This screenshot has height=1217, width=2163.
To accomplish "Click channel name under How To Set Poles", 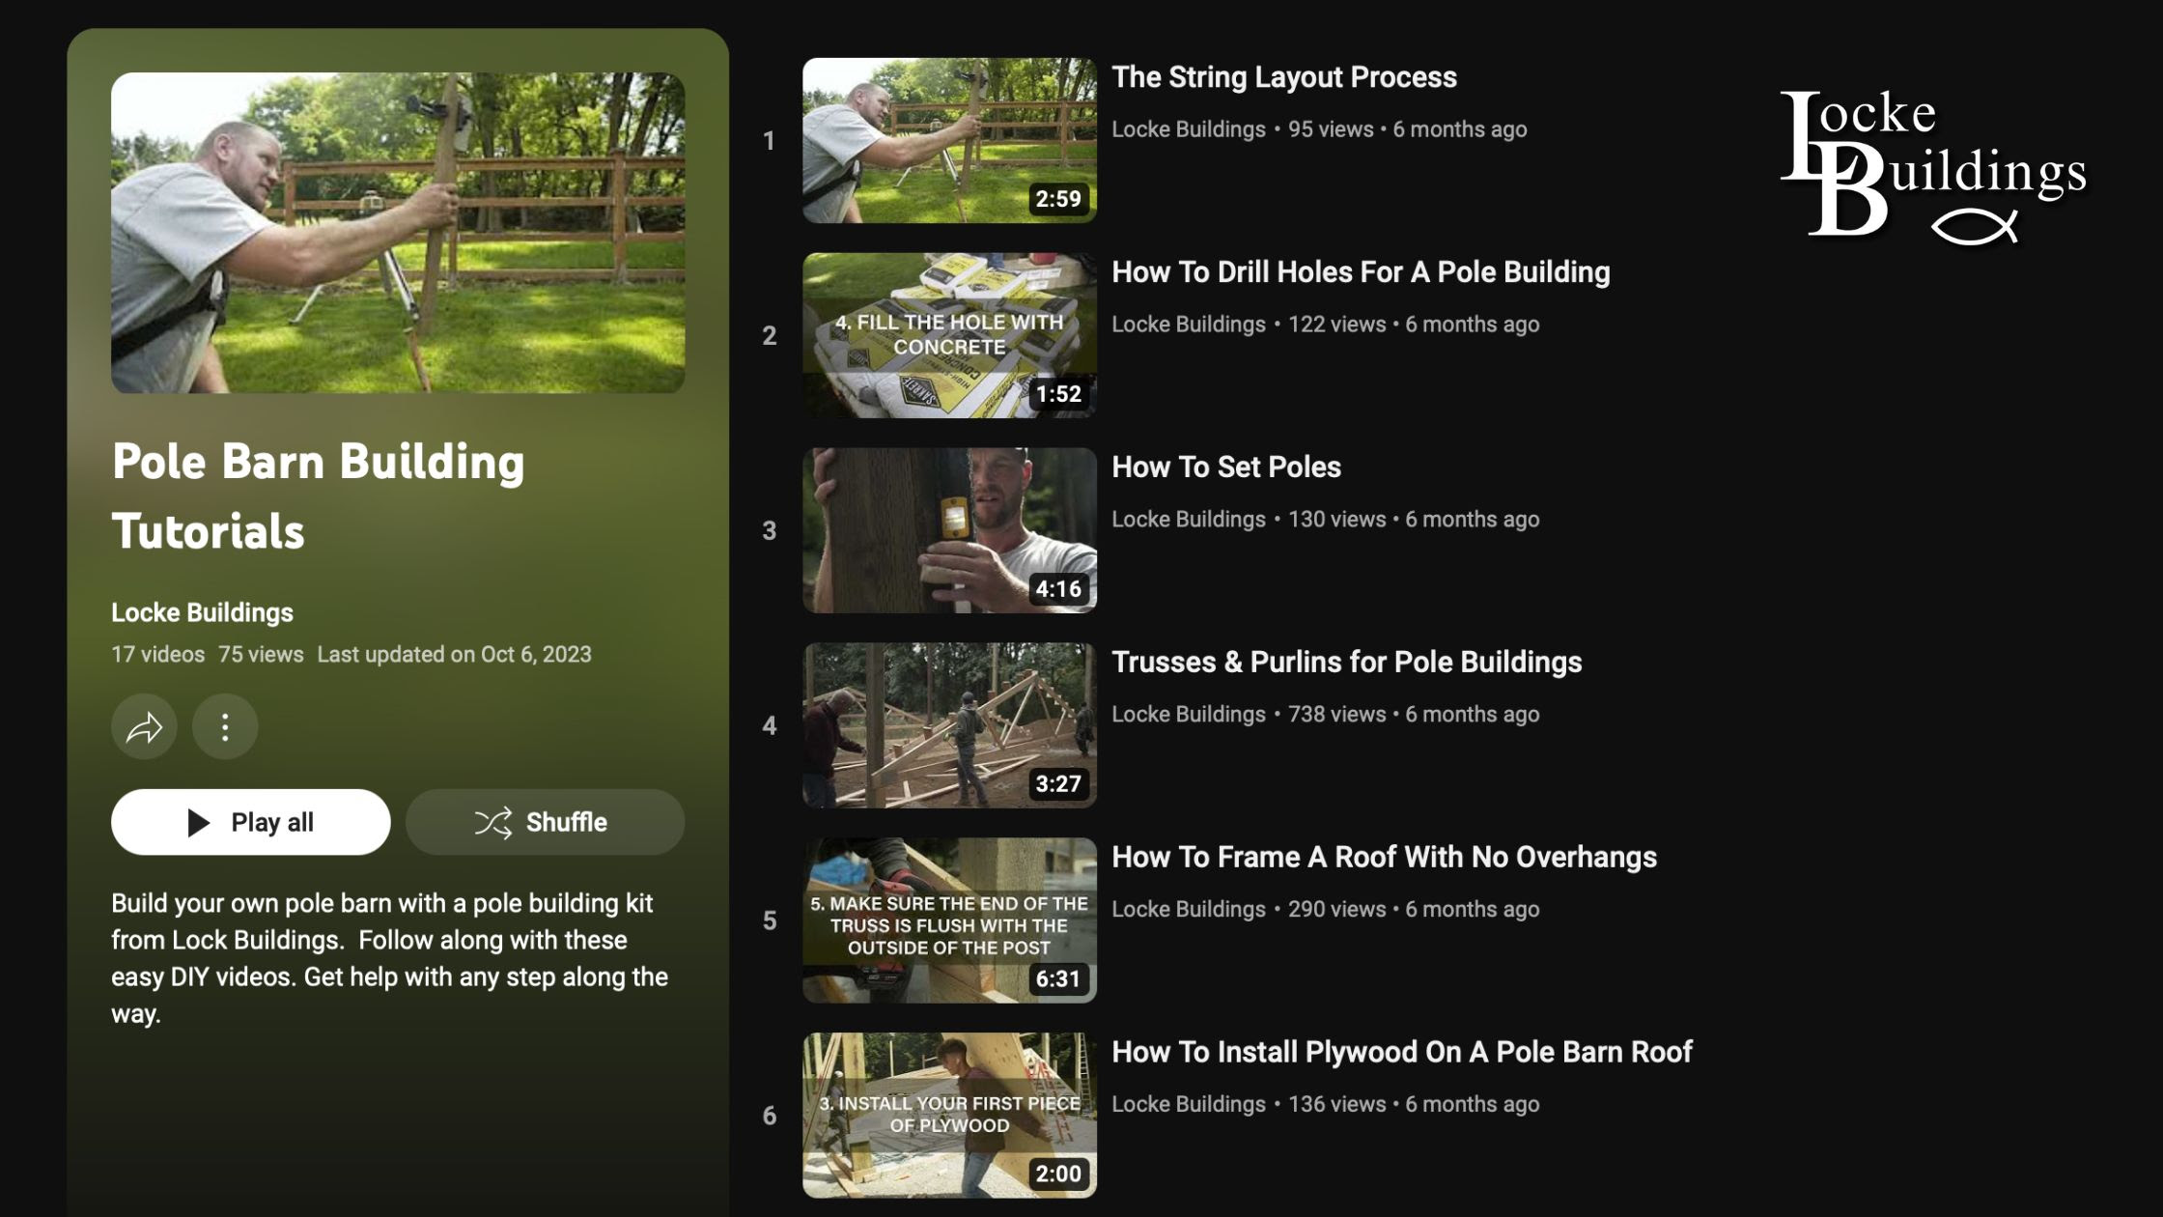I will click(x=1188, y=520).
